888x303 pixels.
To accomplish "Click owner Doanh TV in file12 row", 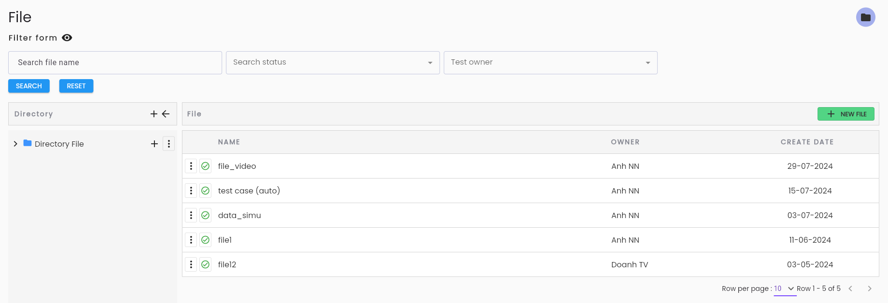I will tap(630, 264).
